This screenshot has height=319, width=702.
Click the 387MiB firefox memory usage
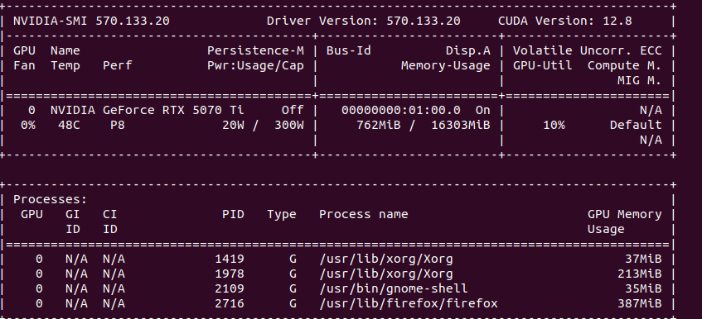(x=639, y=304)
